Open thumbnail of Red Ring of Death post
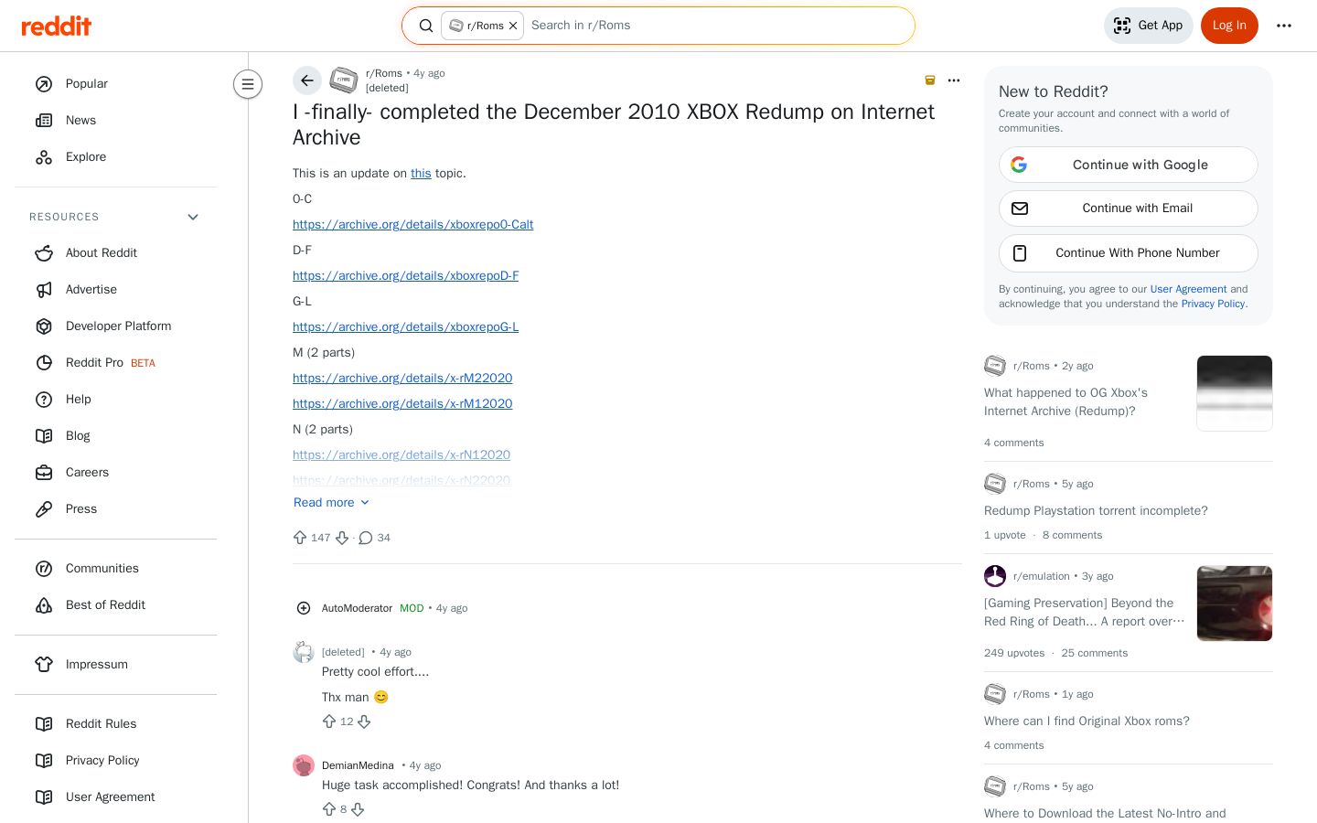Image resolution: width=1317 pixels, height=823 pixels. [x=1235, y=604]
